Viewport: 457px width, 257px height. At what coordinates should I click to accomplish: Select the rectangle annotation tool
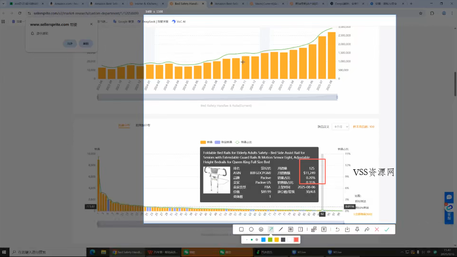pos(241,229)
